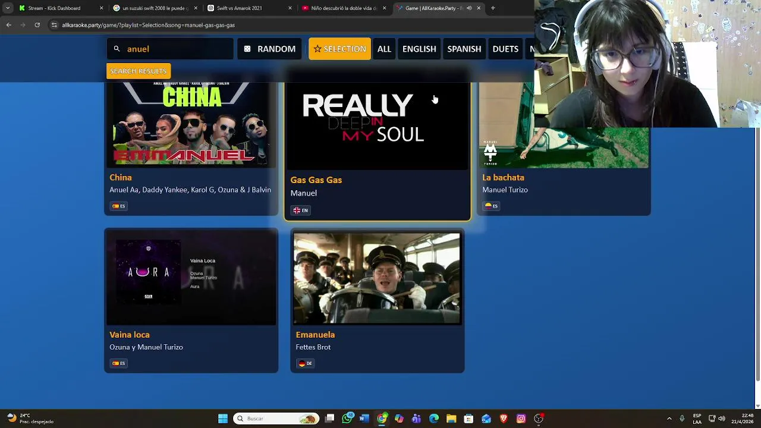Open the Emanuela bus driver thumbnail

point(377,278)
